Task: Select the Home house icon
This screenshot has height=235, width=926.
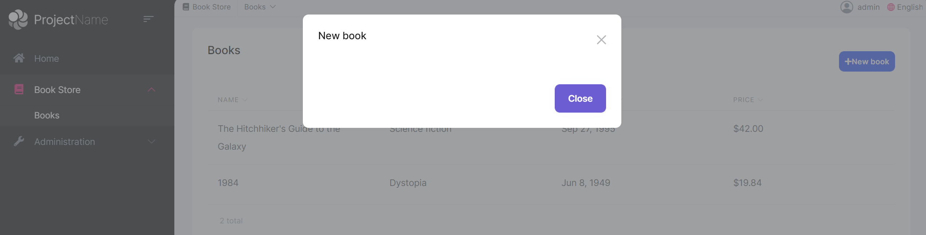Action: pos(19,58)
